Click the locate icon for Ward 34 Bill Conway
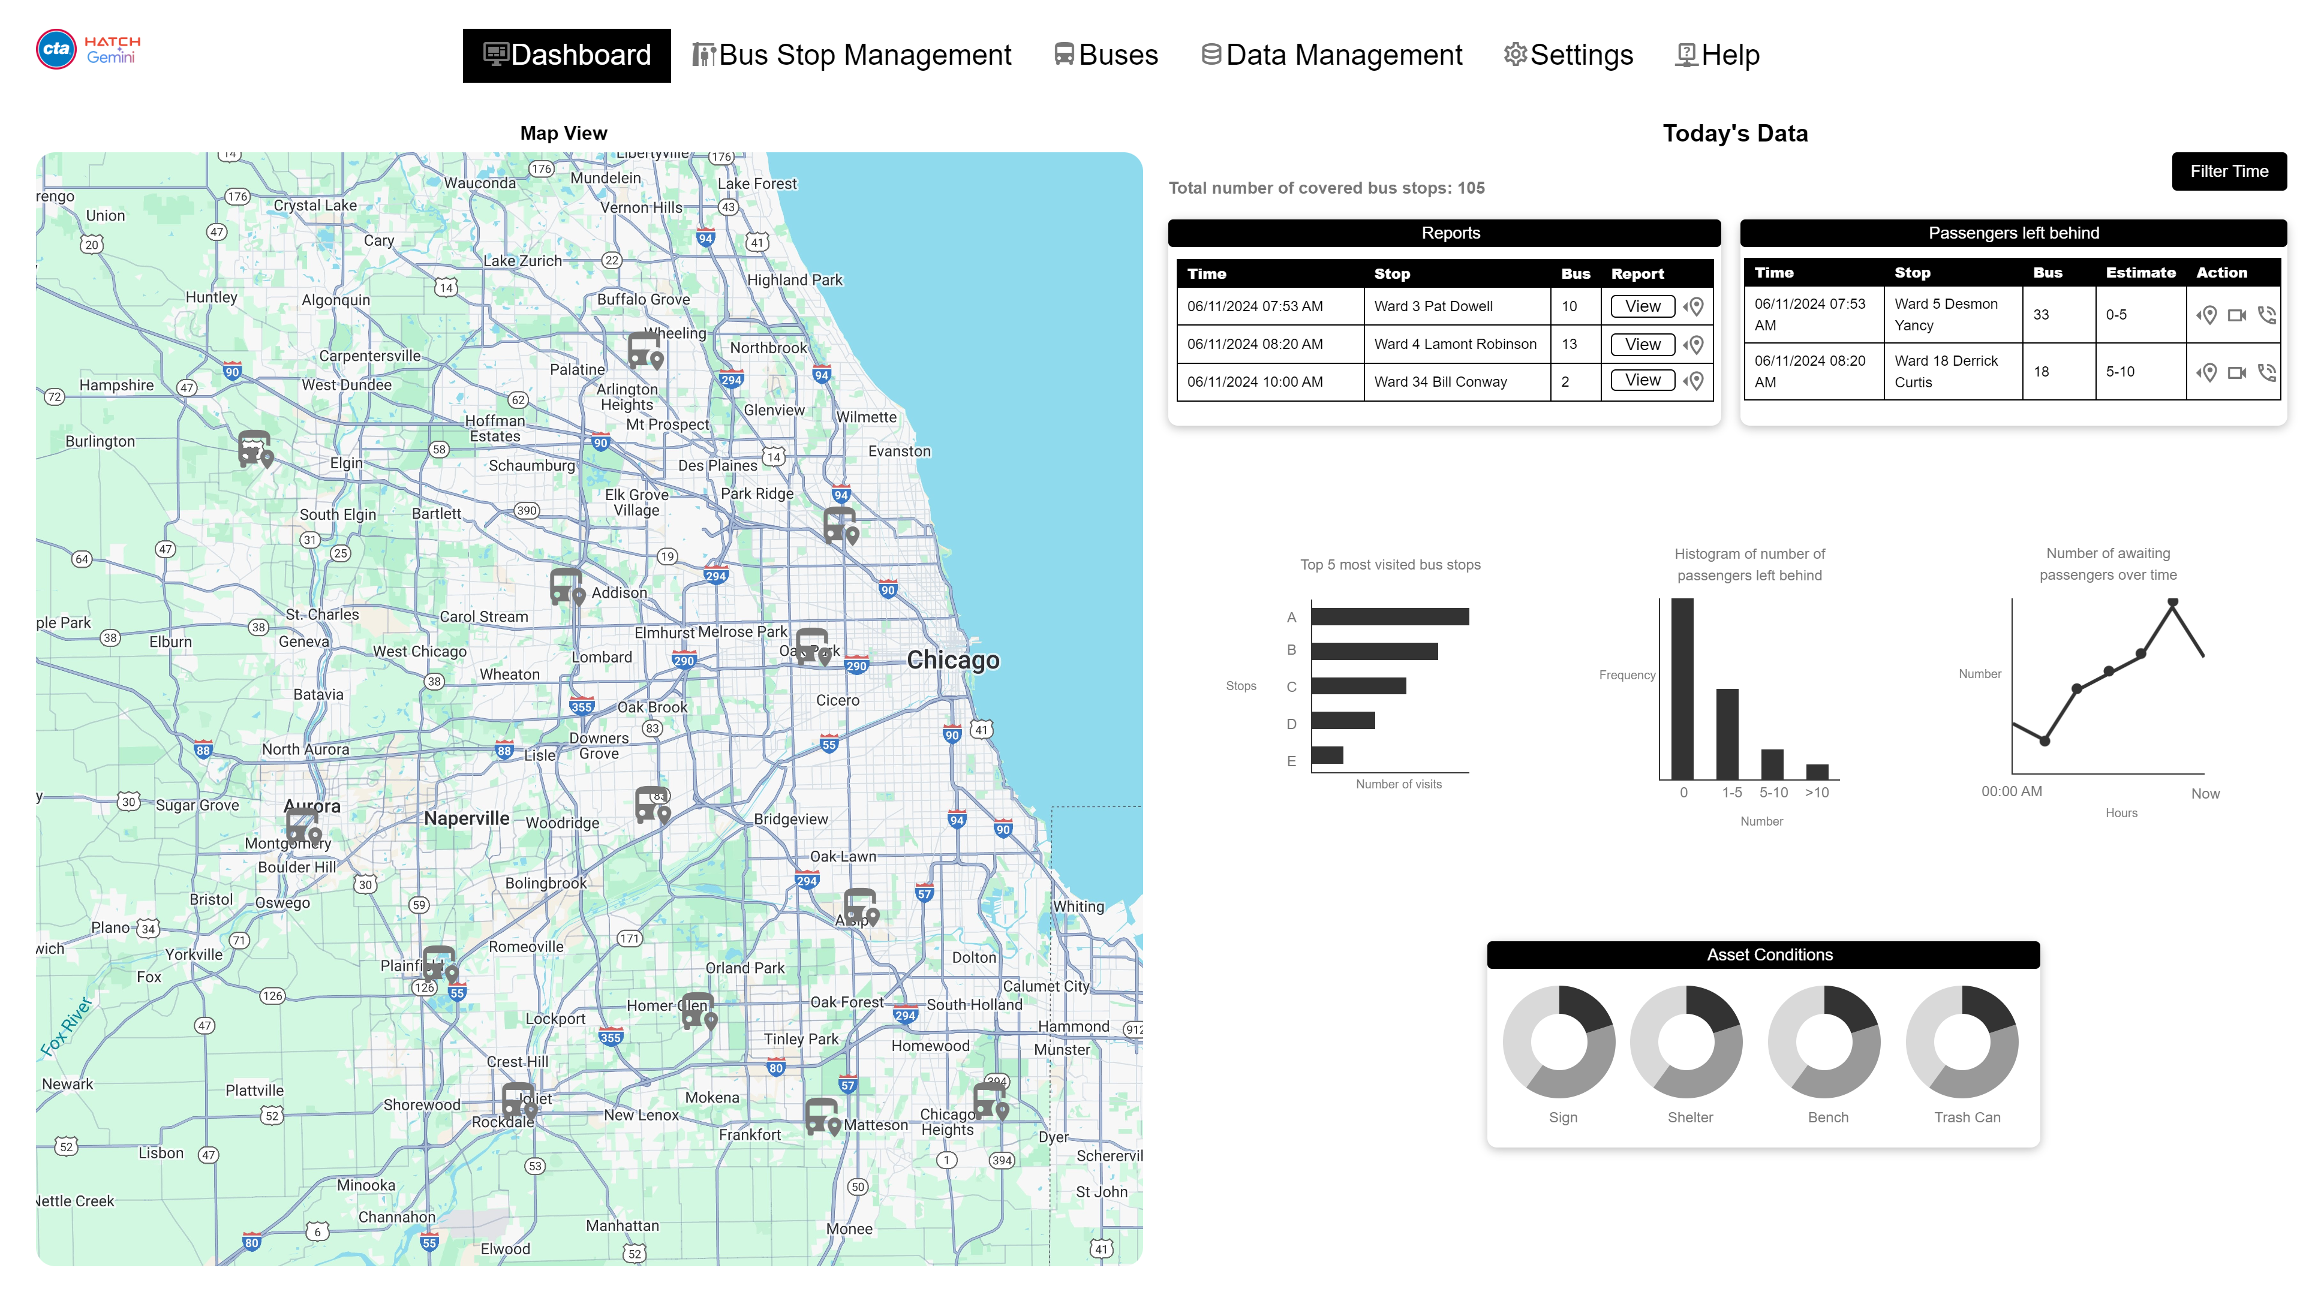 pos(1693,381)
